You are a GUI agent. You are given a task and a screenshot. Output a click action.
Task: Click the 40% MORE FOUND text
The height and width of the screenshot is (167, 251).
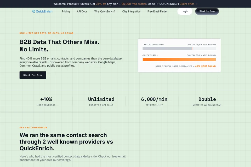pyautogui.click(x=206, y=66)
